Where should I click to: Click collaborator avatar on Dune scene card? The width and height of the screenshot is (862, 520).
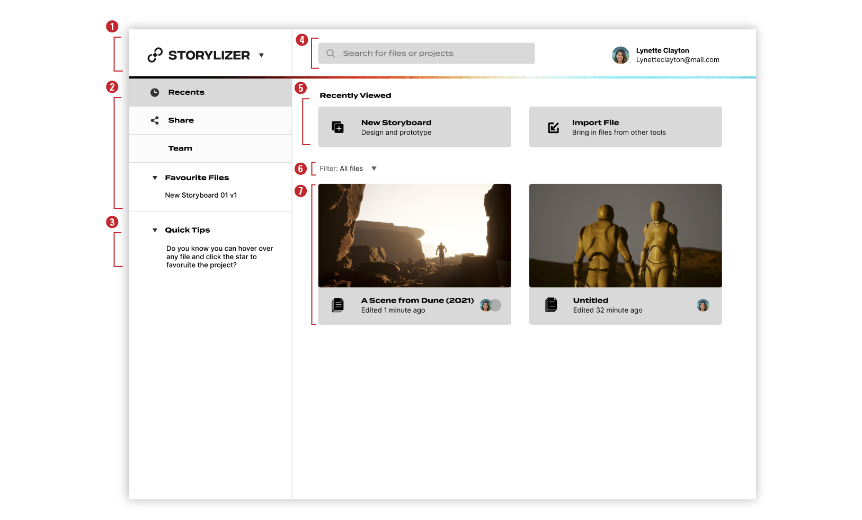[x=486, y=305]
